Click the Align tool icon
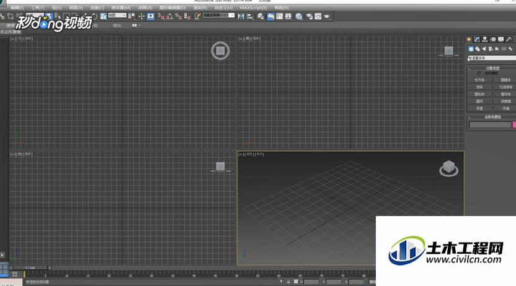This screenshot has width=516, height=286. (x=250, y=16)
